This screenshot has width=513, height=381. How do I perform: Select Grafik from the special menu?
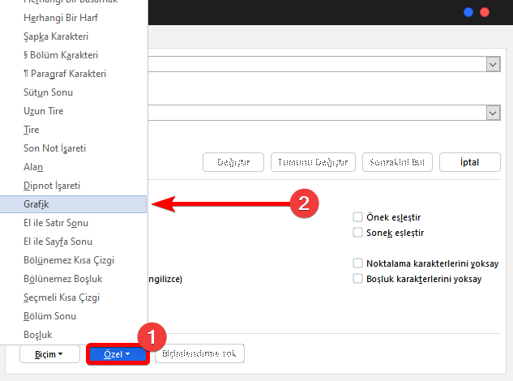point(36,204)
